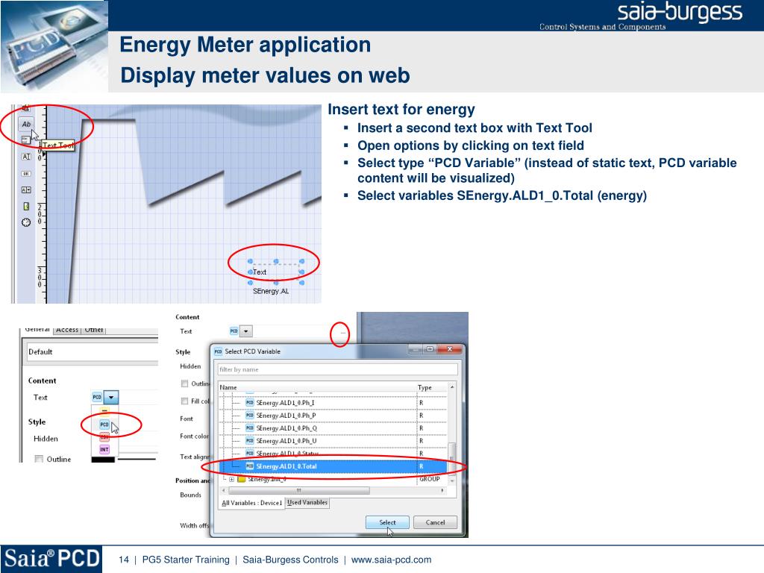
Task: Click the Type column header
Action: [432, 387]
